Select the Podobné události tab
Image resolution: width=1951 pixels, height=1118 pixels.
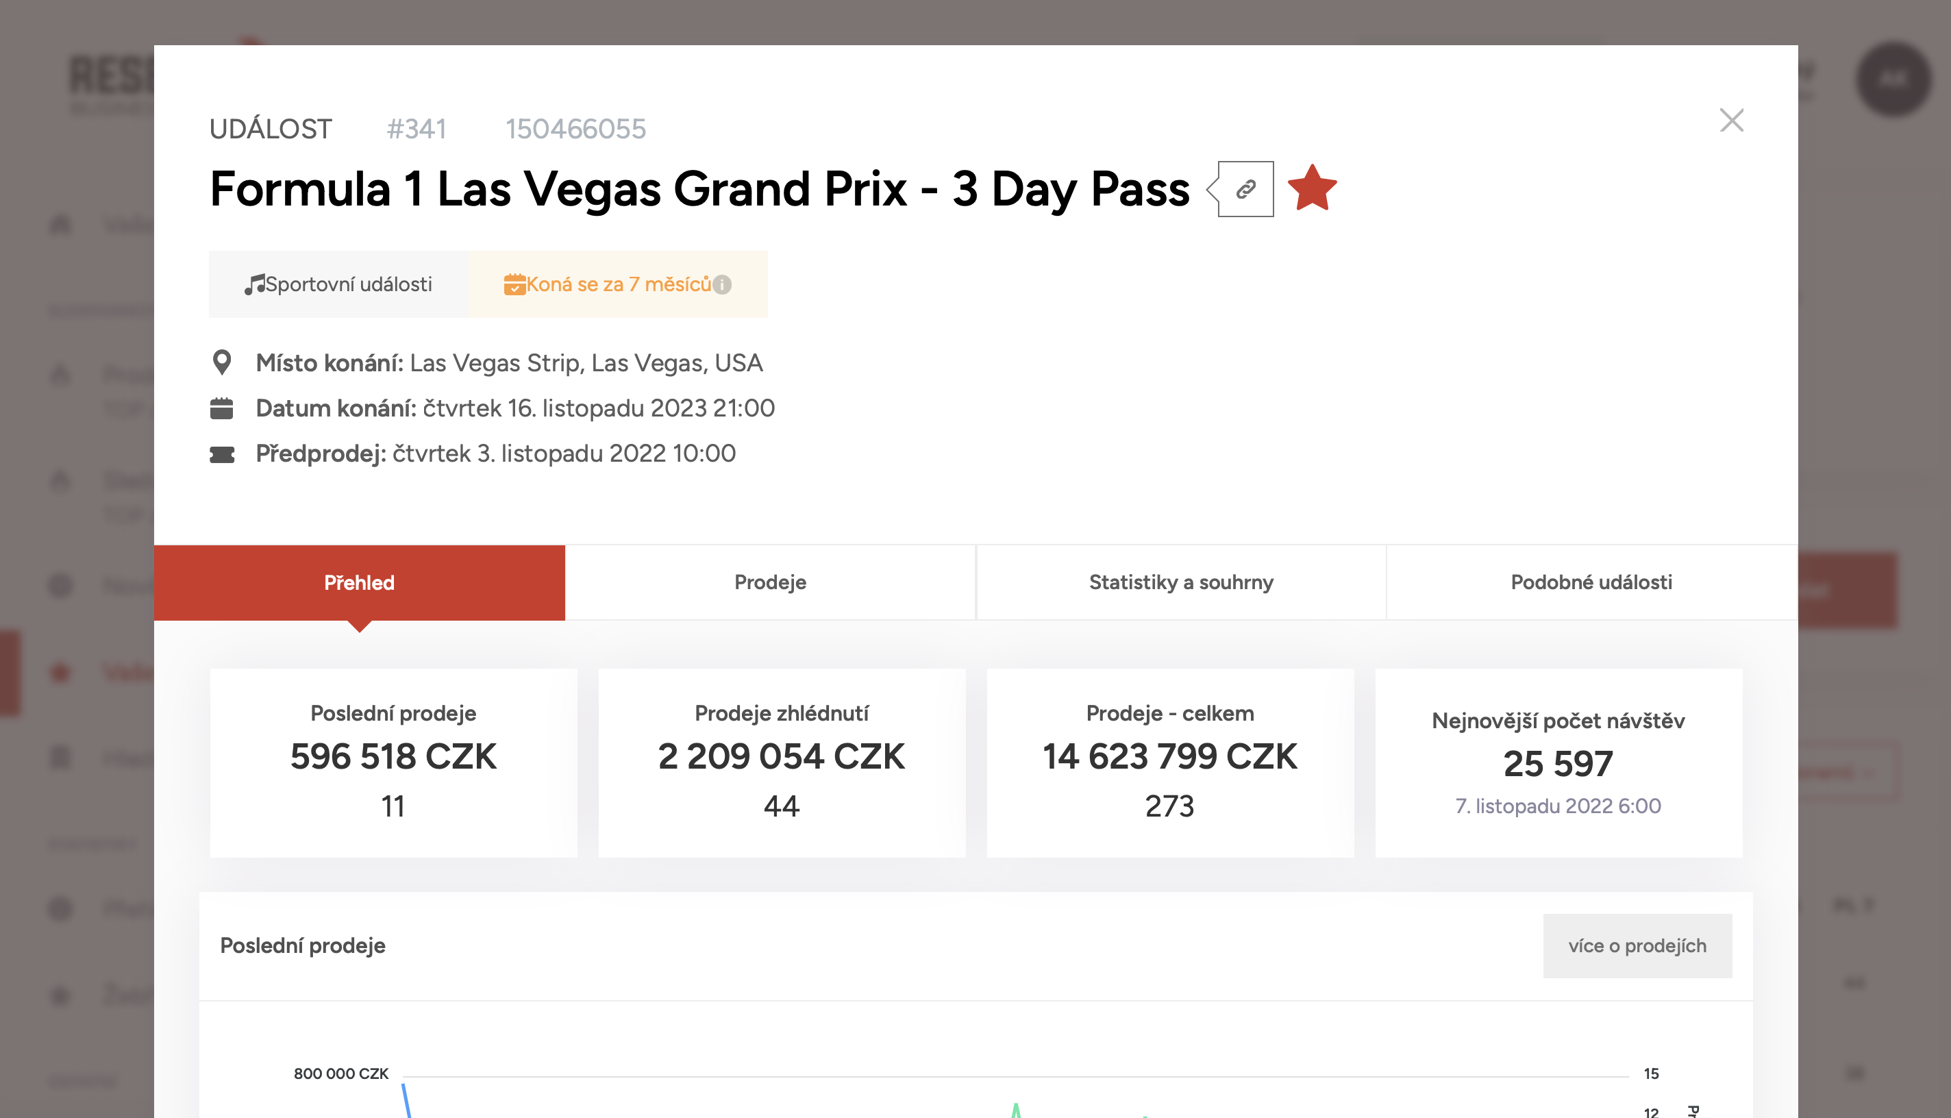coord(1591,583)
